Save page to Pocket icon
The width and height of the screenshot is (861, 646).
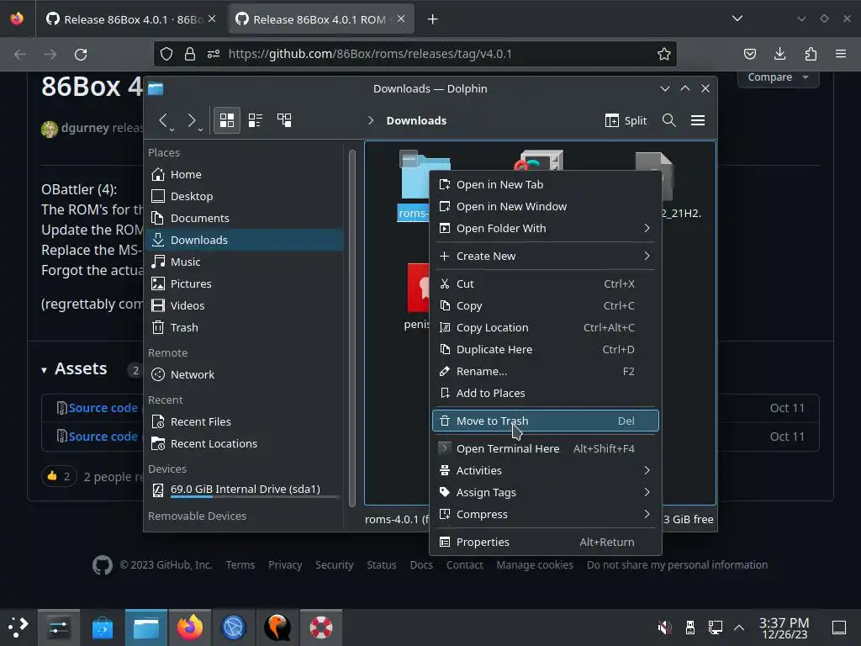tap(749, 54)
